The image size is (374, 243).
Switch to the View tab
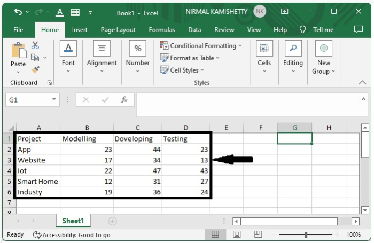click(254, 30)
